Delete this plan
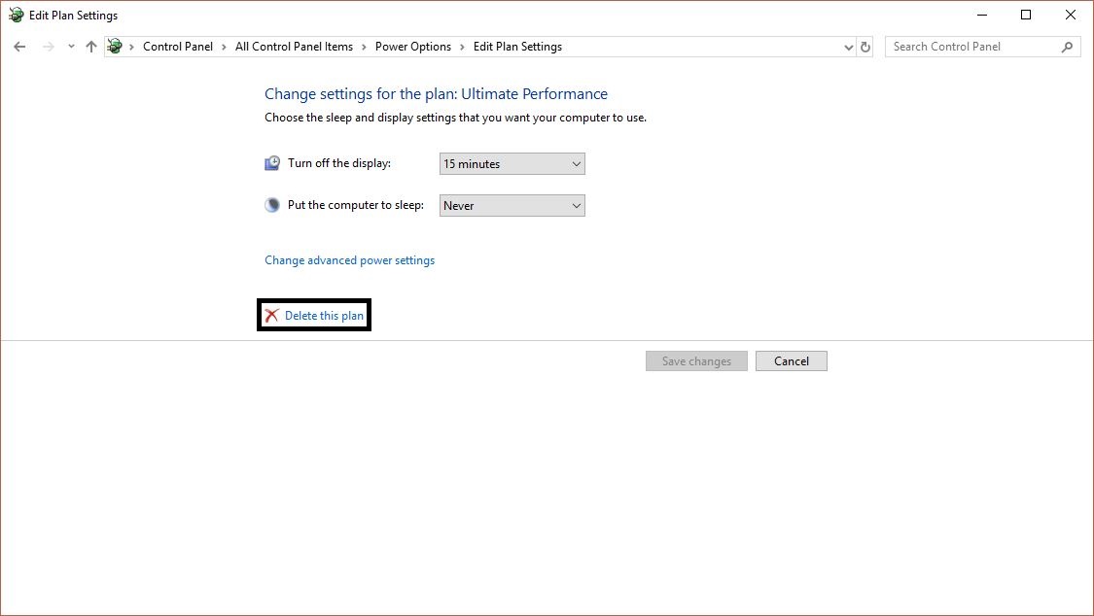1094x616 pixels. (321, 314)
